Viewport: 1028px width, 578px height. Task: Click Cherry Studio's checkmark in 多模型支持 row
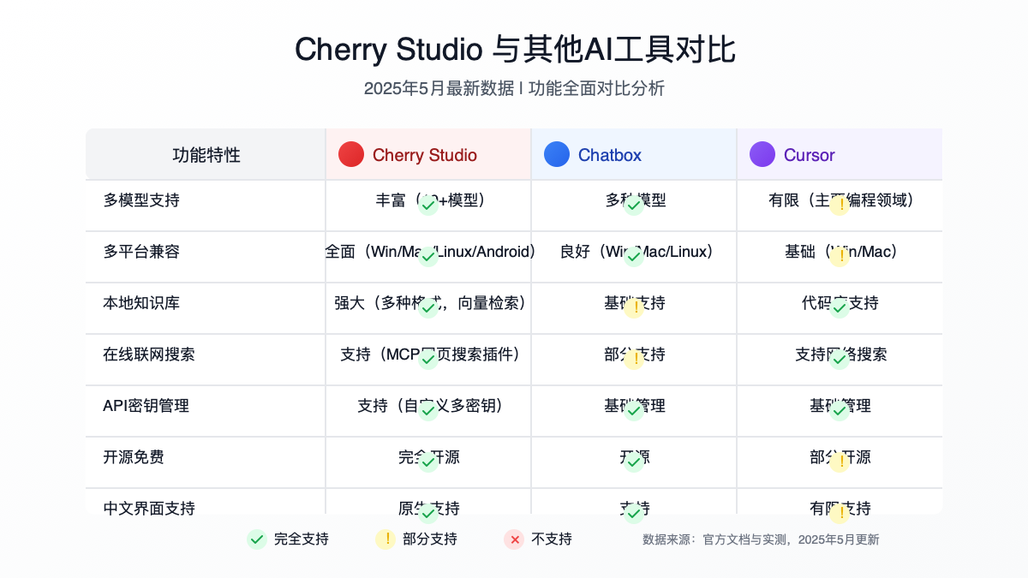(x=428, y=206)
